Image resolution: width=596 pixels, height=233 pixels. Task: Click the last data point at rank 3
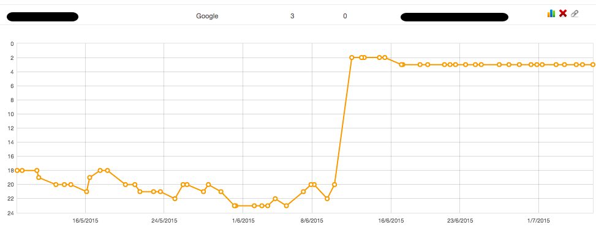click(593, 65)
